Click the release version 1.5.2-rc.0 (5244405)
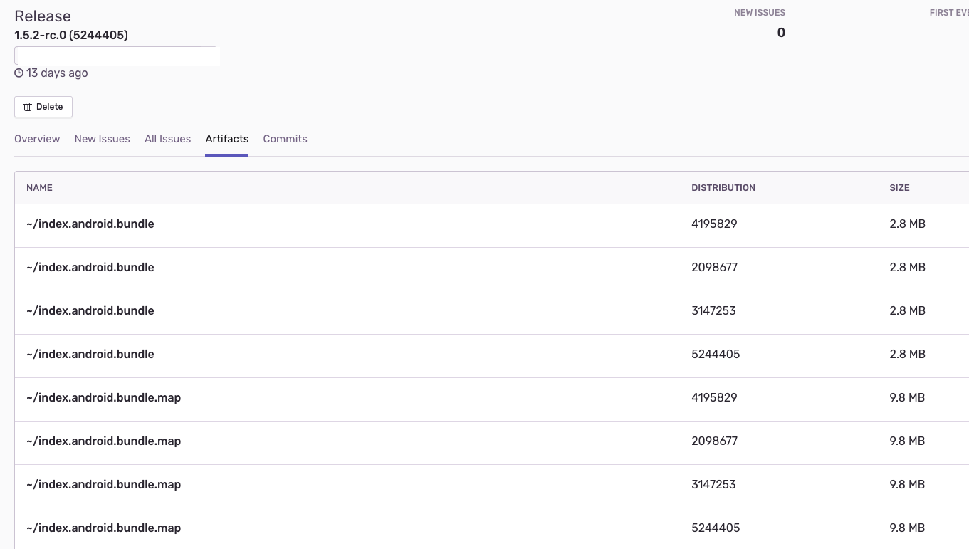The image size is (969, 549). tap(70, 35)
